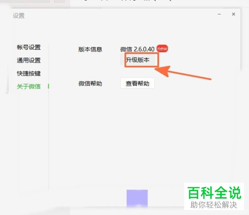Click the red new badge
Viewport: 249px width, 215px height.
click(x=162, y=49)
